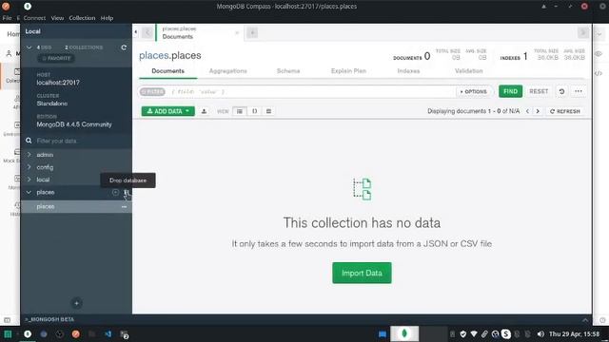
Task: Click the Create database plus button
Action: (x=76, y=303)
